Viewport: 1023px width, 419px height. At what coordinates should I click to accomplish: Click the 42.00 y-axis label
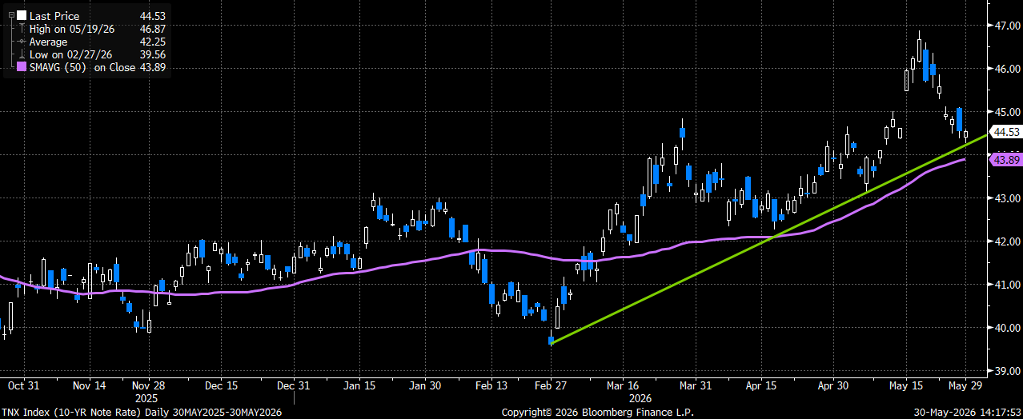point(1006,241)
